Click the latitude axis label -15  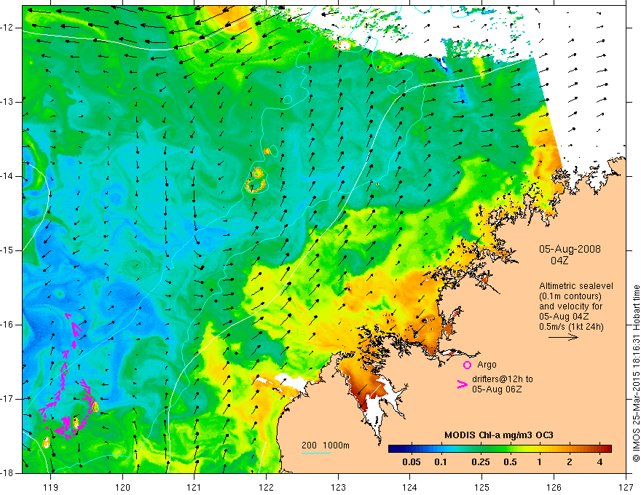(x=8, y=250)
